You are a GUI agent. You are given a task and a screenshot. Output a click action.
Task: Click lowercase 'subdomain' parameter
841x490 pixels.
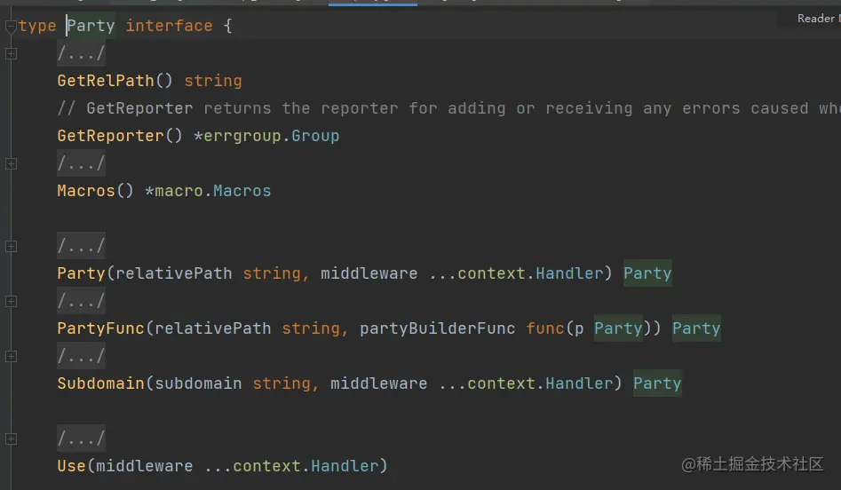[x=198, y=383]
